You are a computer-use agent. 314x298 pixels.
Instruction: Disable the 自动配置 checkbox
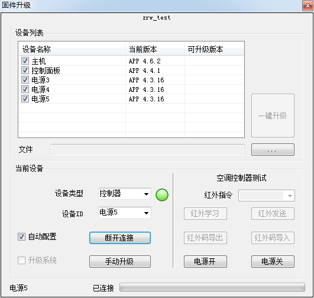click(21, 236)
